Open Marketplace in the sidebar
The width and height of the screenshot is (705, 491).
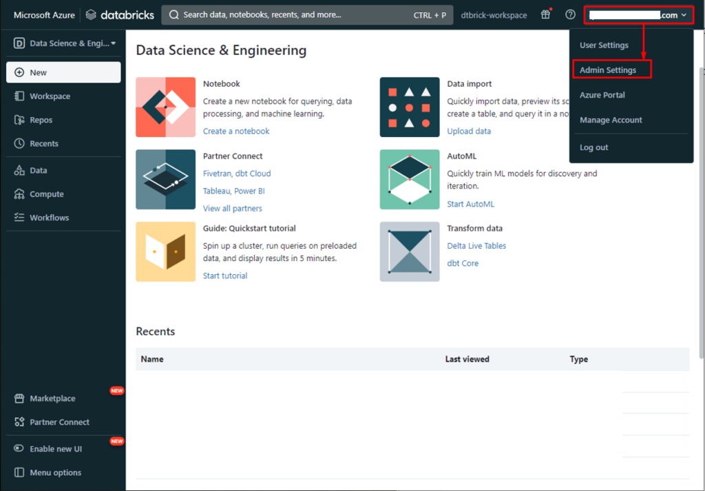coord(52,398)
